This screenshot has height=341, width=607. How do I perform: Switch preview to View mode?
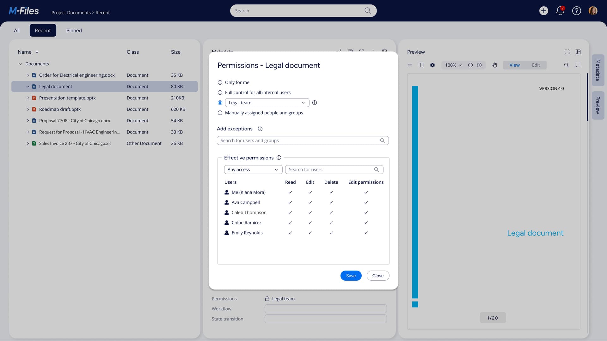click(514, 65)
